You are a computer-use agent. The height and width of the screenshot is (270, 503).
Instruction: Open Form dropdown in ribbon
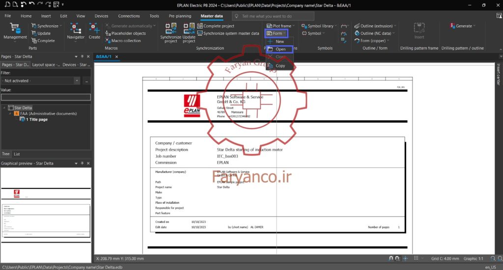point(276,33)
